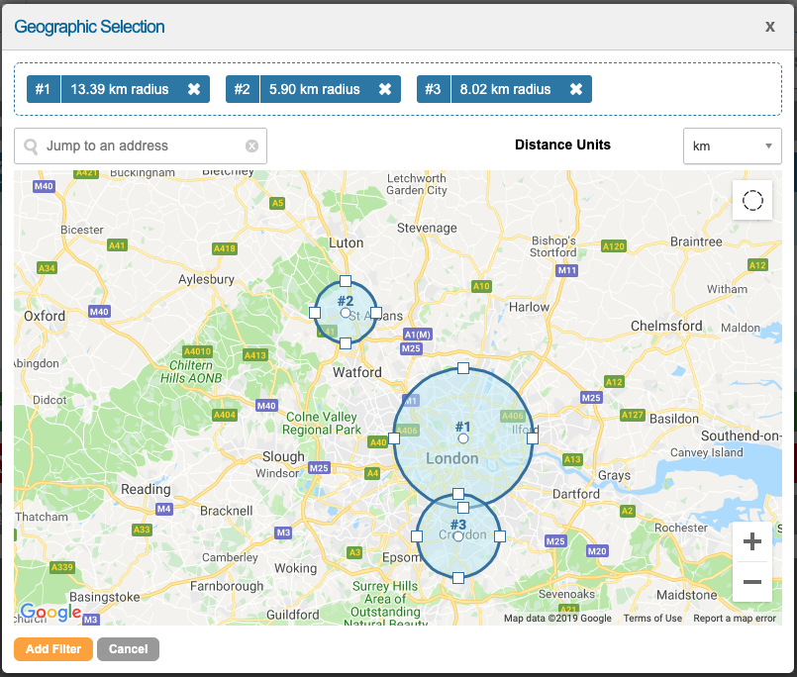Click the Jump to an address field

139,145
